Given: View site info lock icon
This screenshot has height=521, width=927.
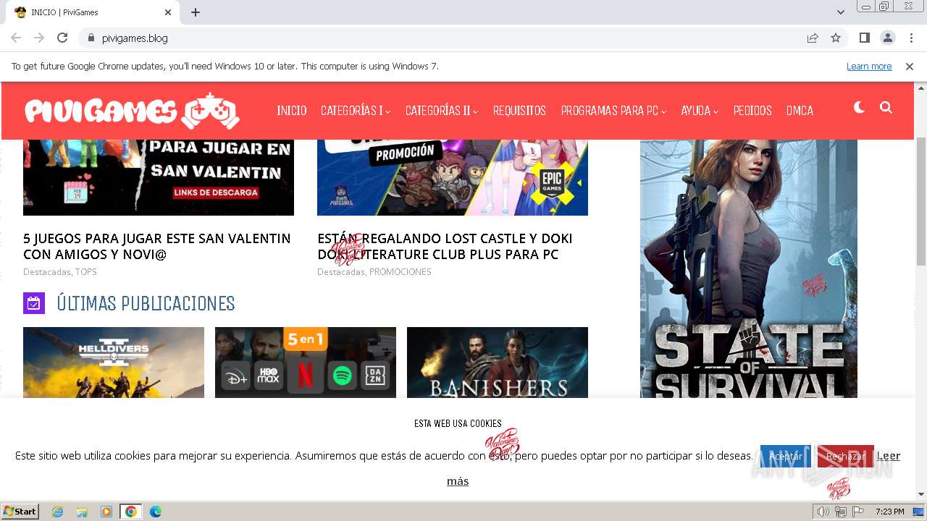Looking at the screenshot, I should (91, 38).
